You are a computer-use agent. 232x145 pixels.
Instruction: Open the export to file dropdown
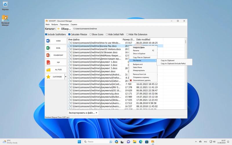[x=83, y=113]
